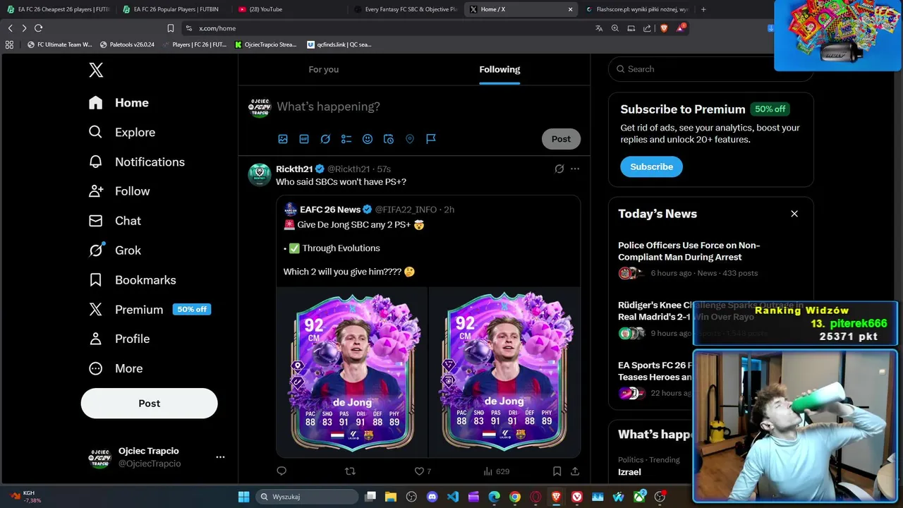The width and height of the screenshot is (903, 508).
Task: Open the FC Ultimate Team W... bookmark
Action: point(59,44)
